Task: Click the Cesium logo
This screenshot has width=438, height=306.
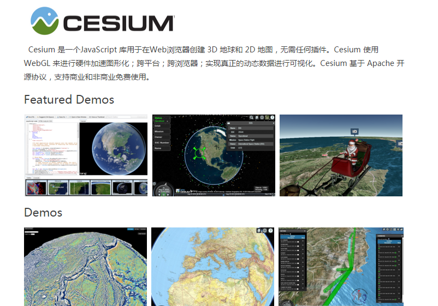Action: click(x=103, y=21)
